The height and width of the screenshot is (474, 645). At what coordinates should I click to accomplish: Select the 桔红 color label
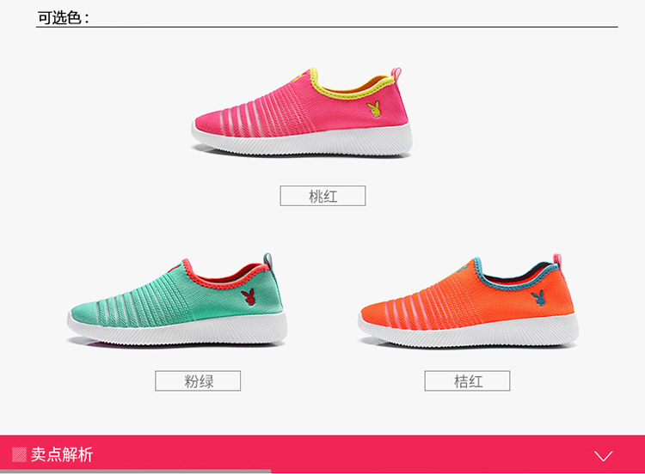click(x=467, y=381)
